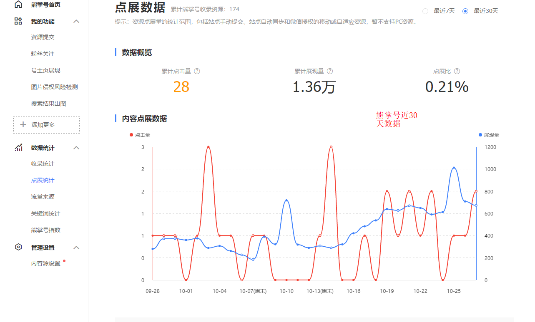The image size is (535, 322).
Task: Click the 管理设置 gear icon
Action: pyautogui.click(x=18, y=247)
